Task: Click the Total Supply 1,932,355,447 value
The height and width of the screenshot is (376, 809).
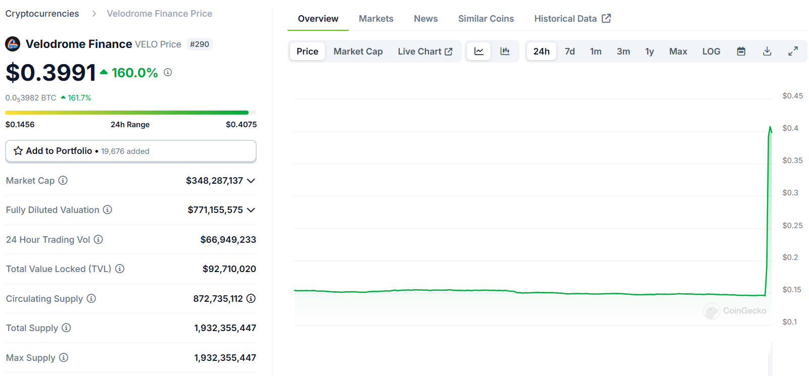Action: click(225, 328)
